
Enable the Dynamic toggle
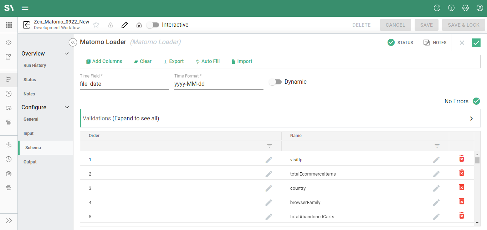[x=275, y=82]
